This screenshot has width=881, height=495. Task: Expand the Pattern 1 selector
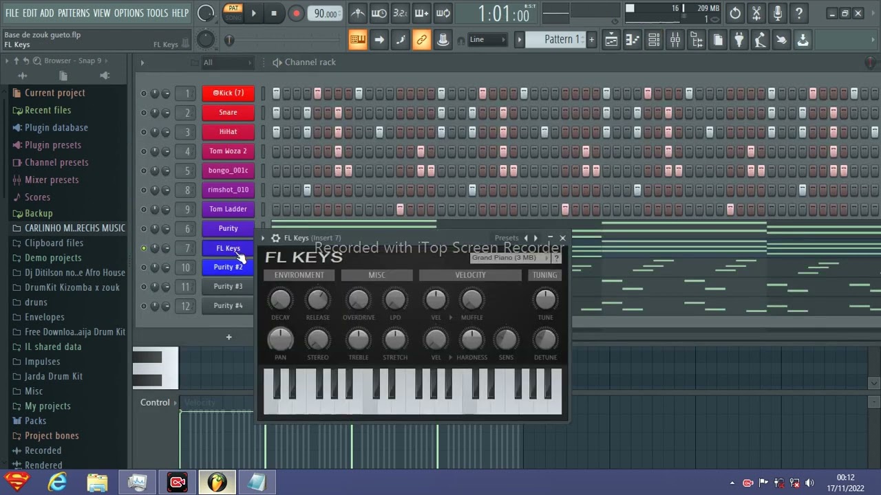[x=555, y=40]
